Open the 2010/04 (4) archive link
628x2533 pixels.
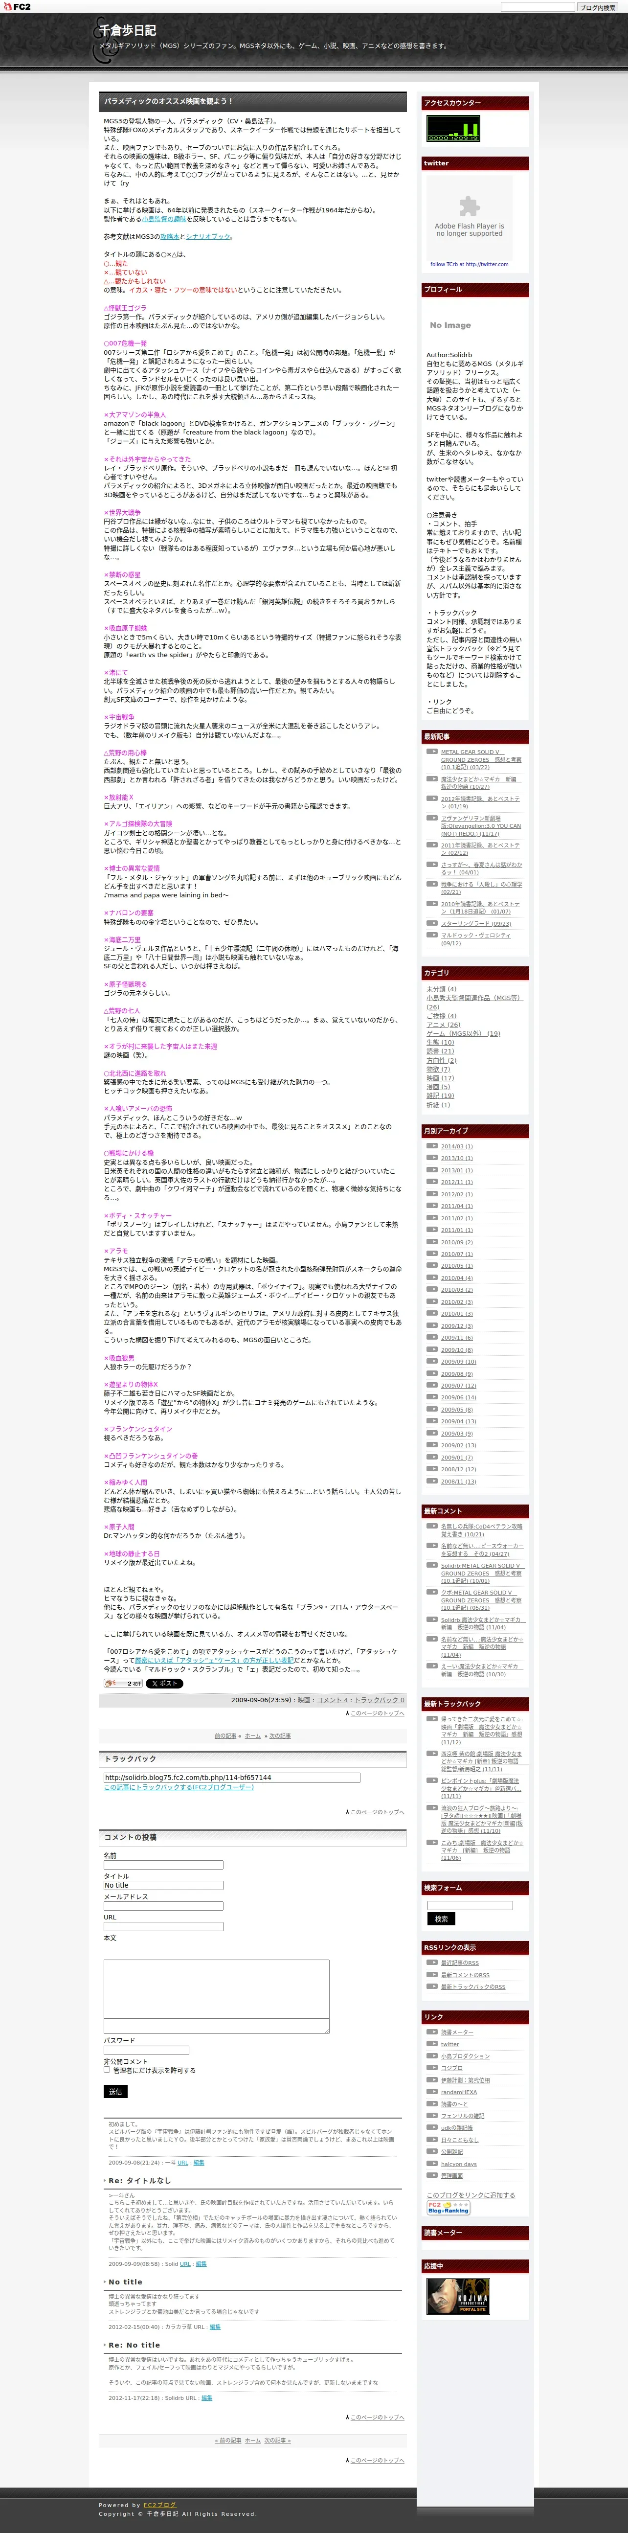[456, 1278]
